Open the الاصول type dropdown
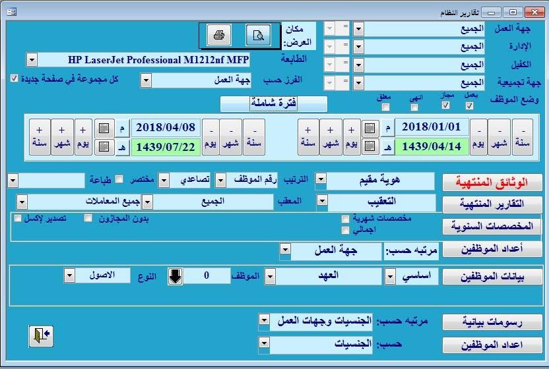The width and height of the screenshot is (549, 369). tap(69, 275)
